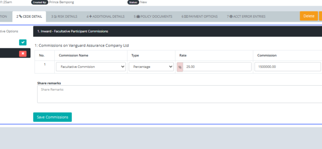Click the briefcase icon on Policy Documents tab
Viewport: 322px width, 149px height.
(x=138, y=17)
